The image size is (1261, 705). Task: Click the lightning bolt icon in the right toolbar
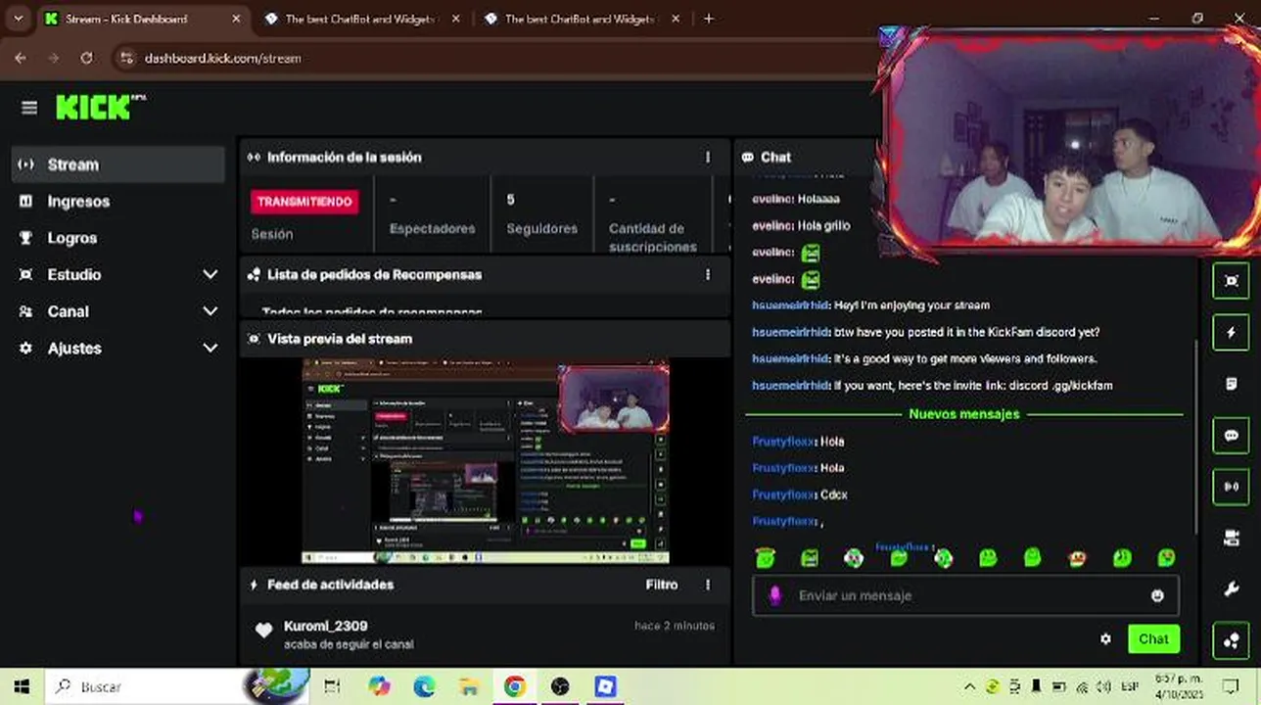click(x=1231, y=333)
